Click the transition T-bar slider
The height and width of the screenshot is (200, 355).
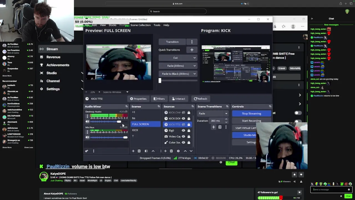(160, 81)
